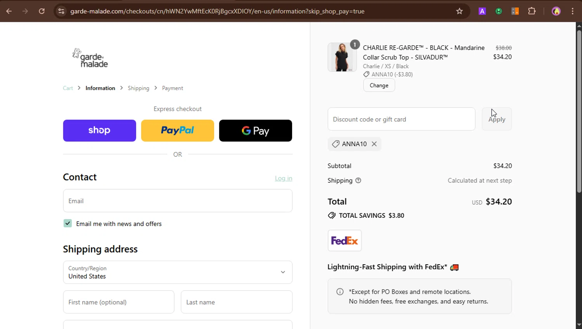Click the page vertical scrollbar thumb
Image resolution: width=582 pixels, height=329 pixels.
point(579,111)
